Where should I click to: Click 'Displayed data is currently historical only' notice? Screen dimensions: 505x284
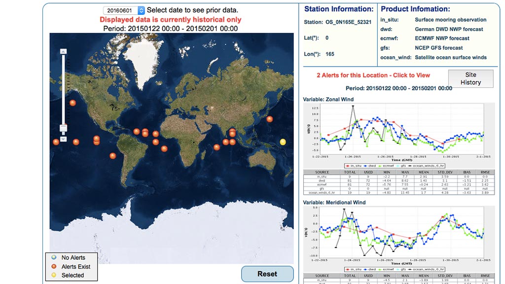click(170, 19)
